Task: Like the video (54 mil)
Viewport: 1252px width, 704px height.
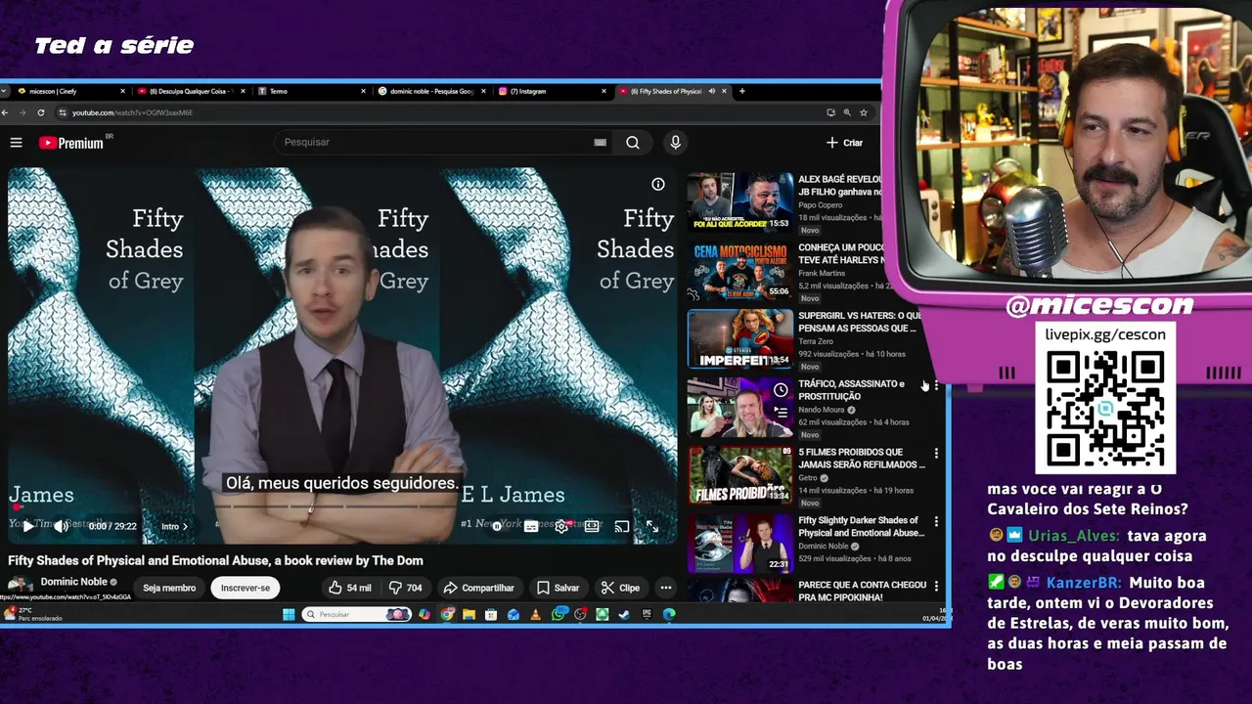Action: click(x=349, y=588)
